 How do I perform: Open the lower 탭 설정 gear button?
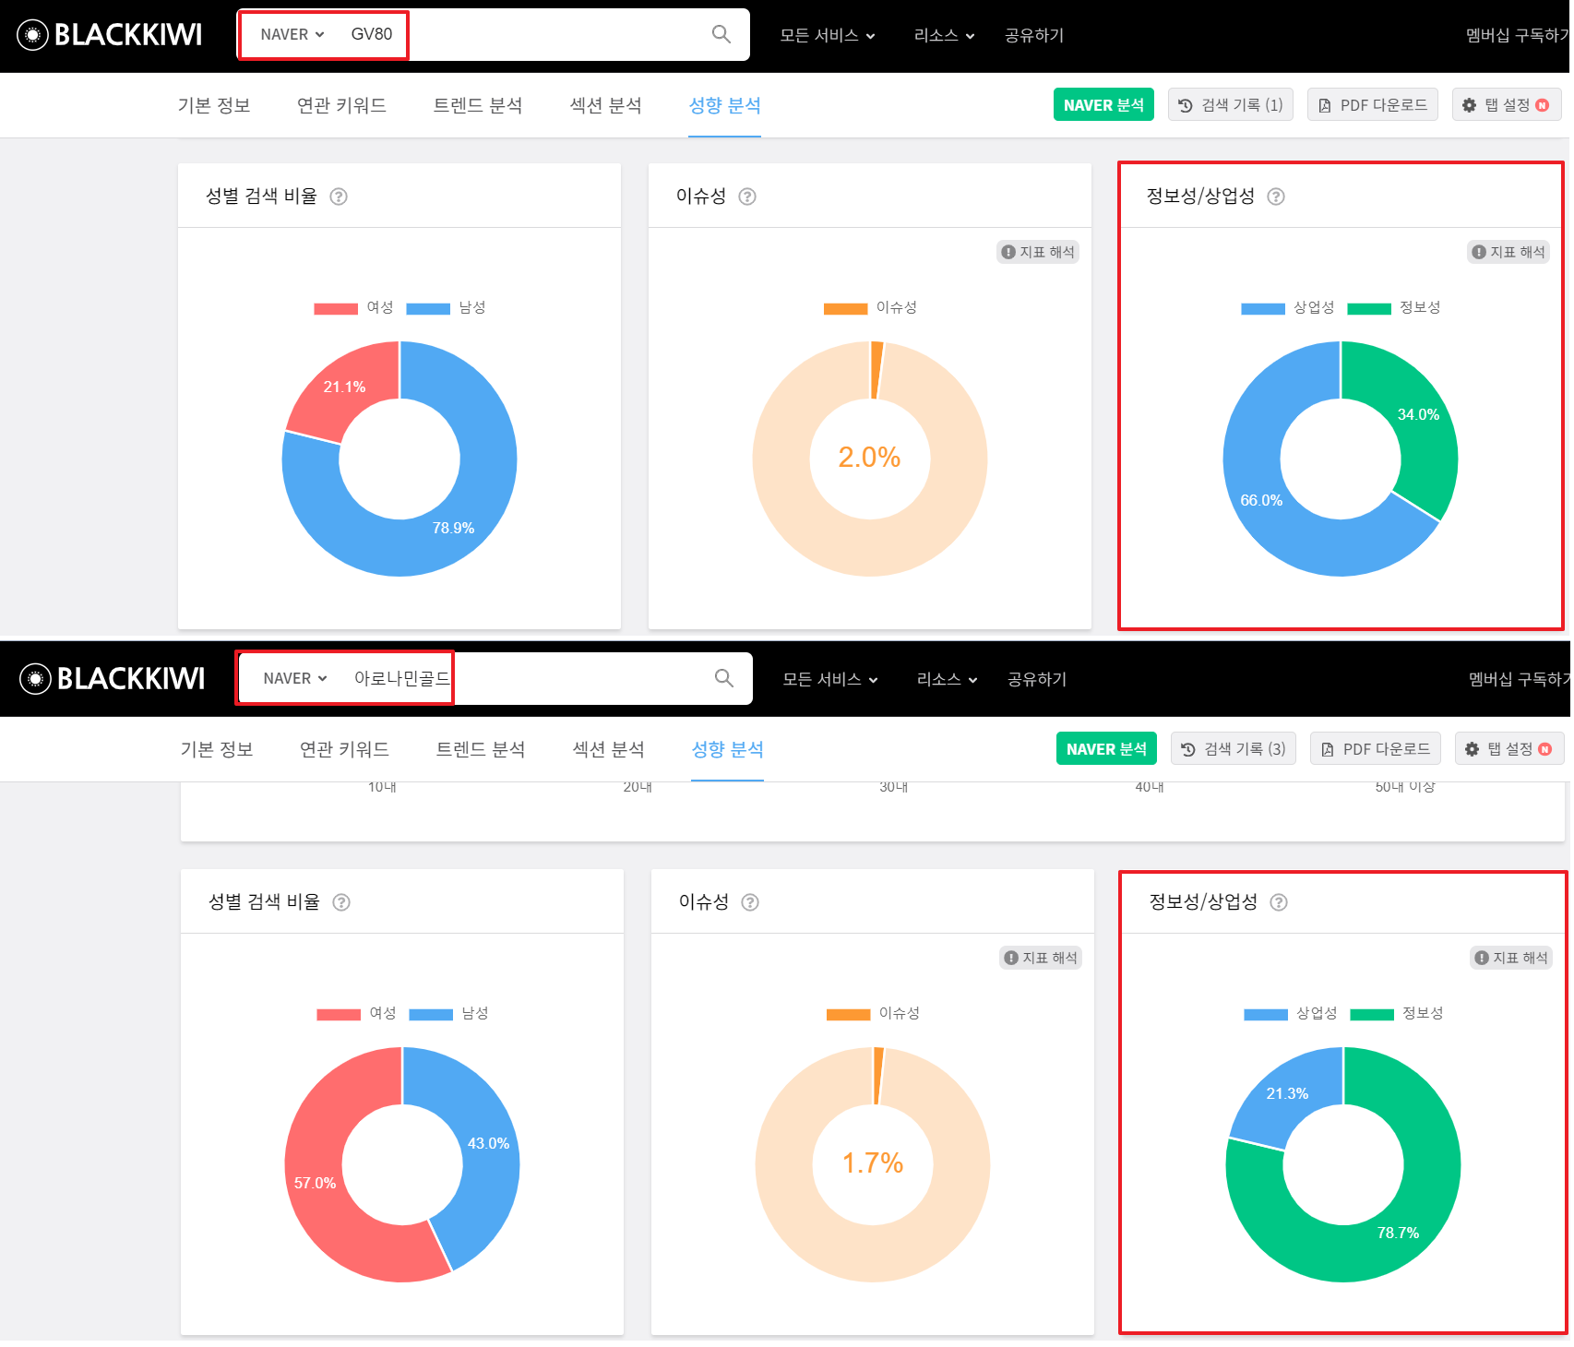pos(1509,749)
